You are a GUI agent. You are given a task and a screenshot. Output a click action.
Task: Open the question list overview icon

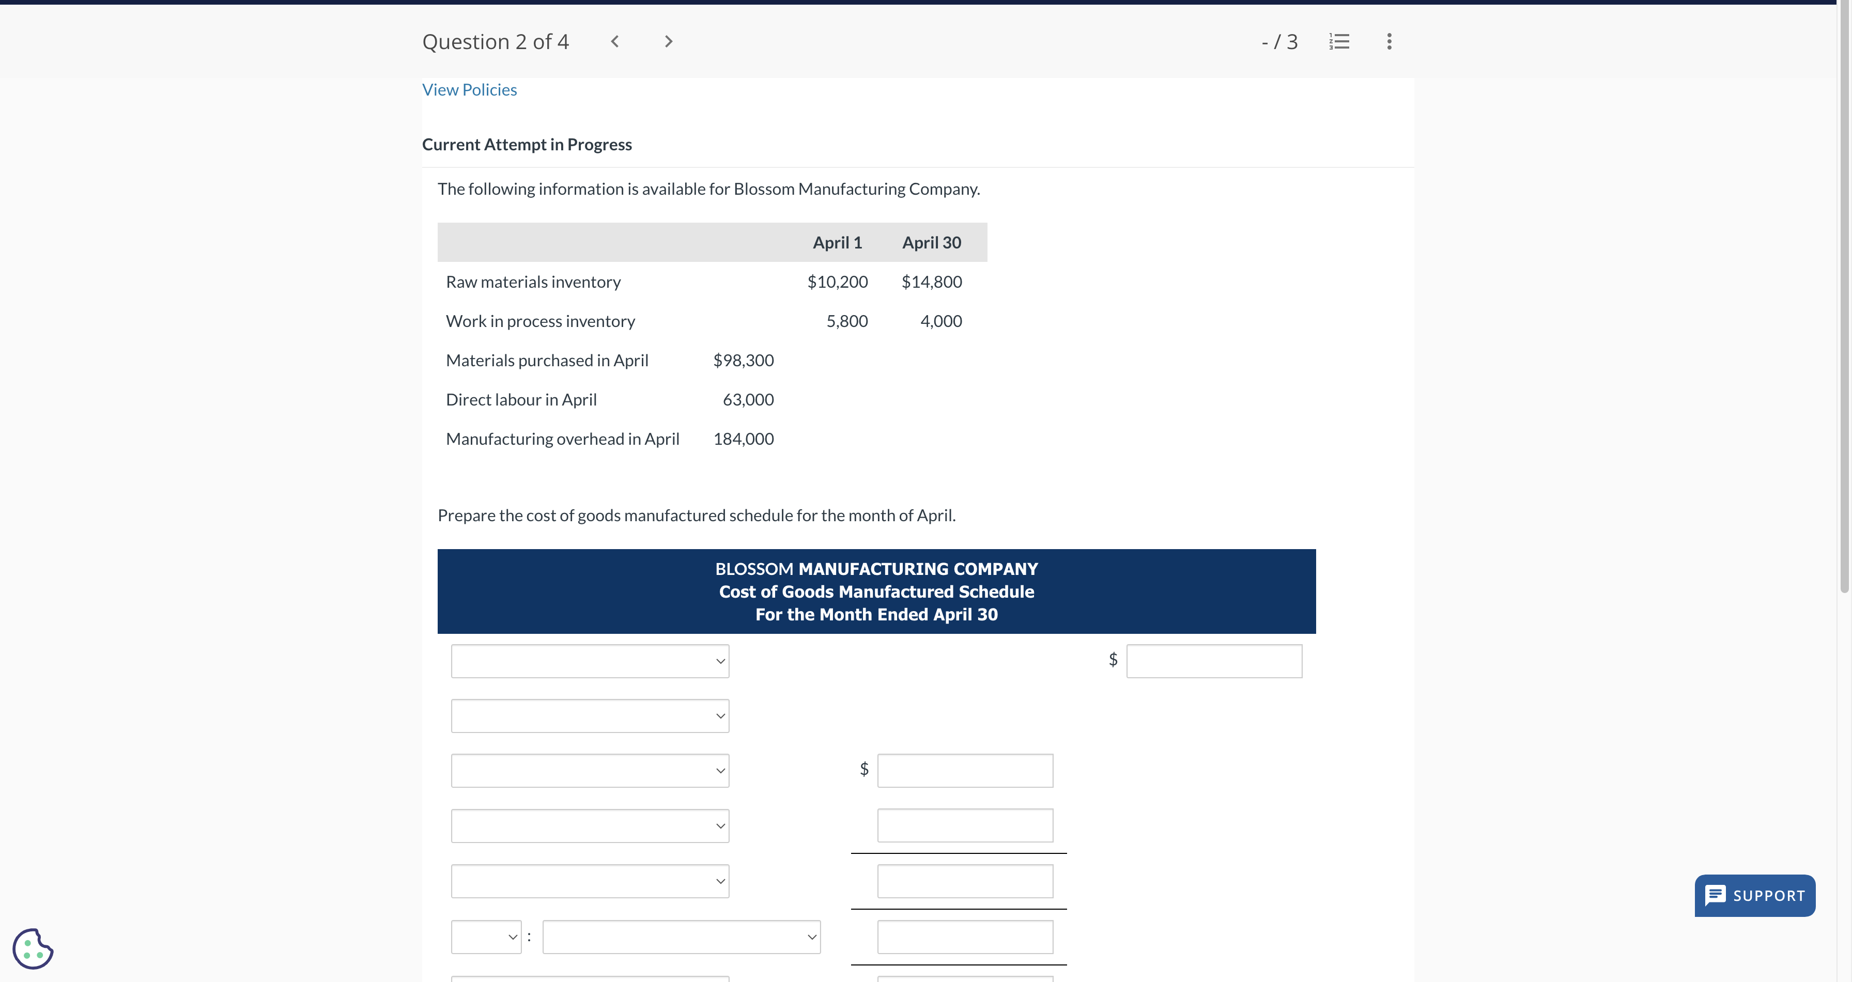(x=1339, y=41)
